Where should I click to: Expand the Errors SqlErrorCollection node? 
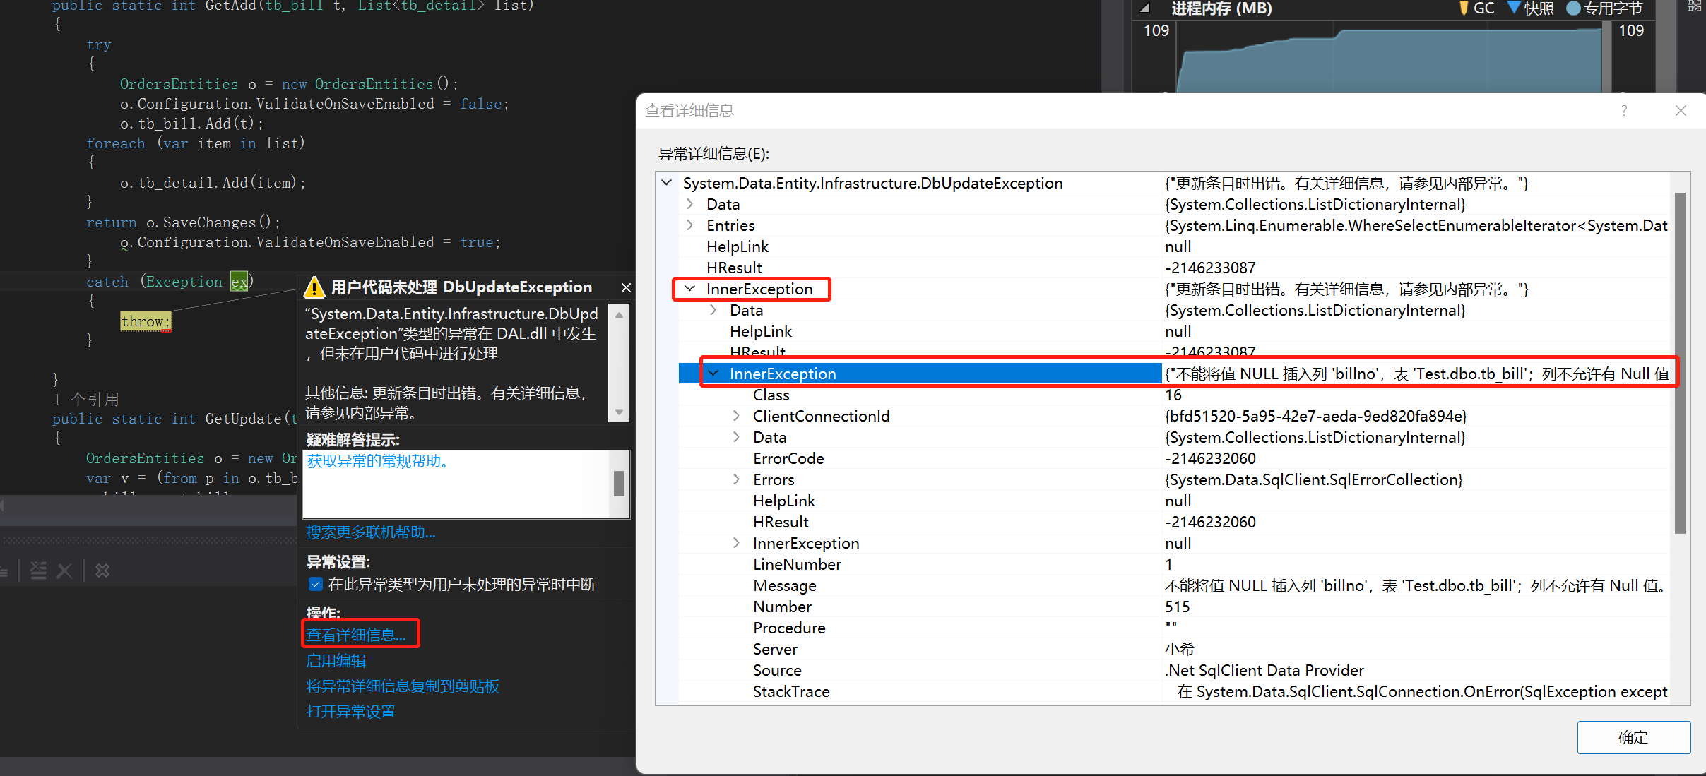point(737,479)
